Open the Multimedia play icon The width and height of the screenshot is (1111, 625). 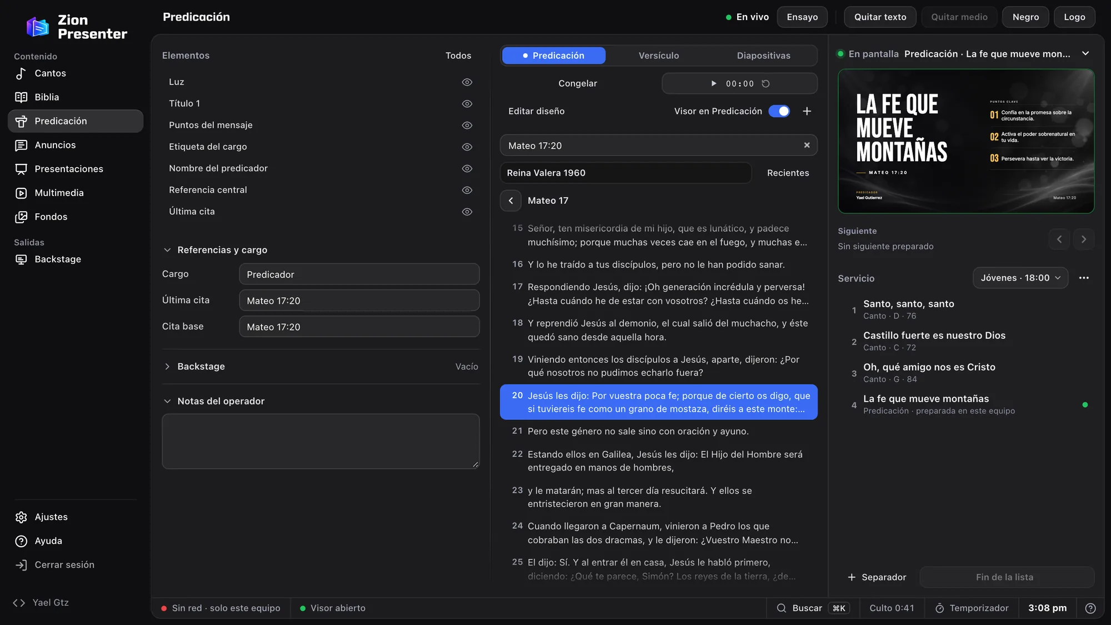tap(21, 193)
